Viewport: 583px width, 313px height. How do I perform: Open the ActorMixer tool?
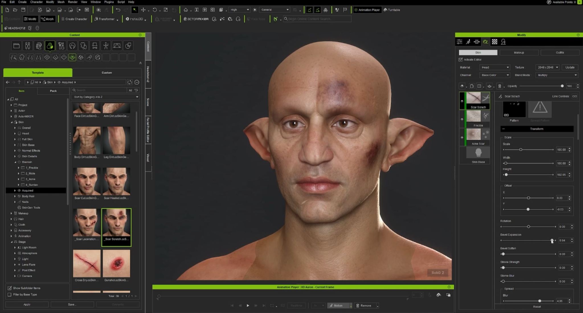(x=196, y=19)
